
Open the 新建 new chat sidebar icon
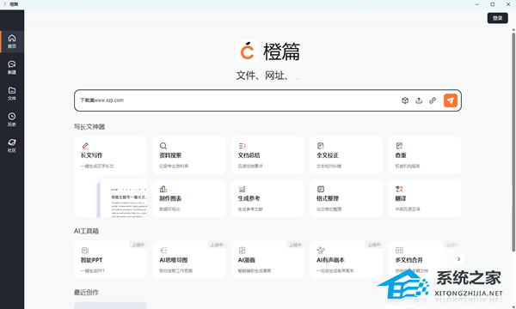[x=12, y=67]
